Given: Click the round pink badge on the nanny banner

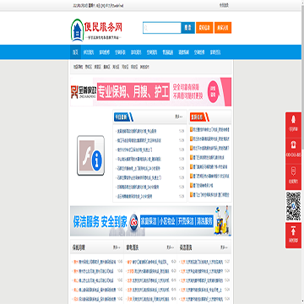Looking at the screenshot, I should point(213,91).
